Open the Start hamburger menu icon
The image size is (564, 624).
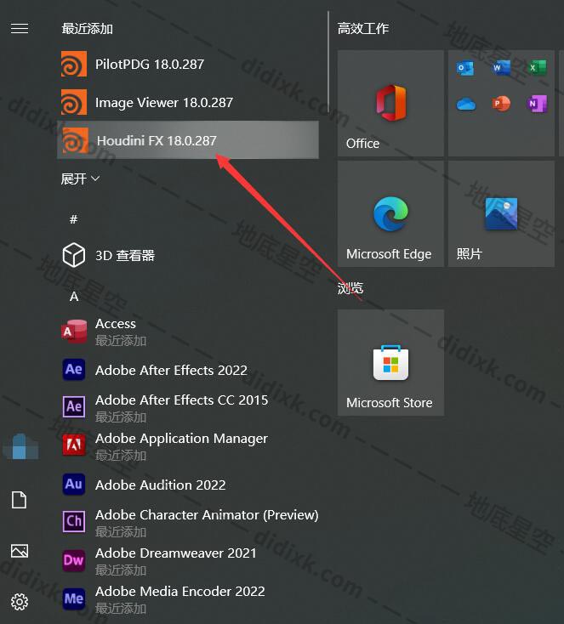(x=20, y=28)
